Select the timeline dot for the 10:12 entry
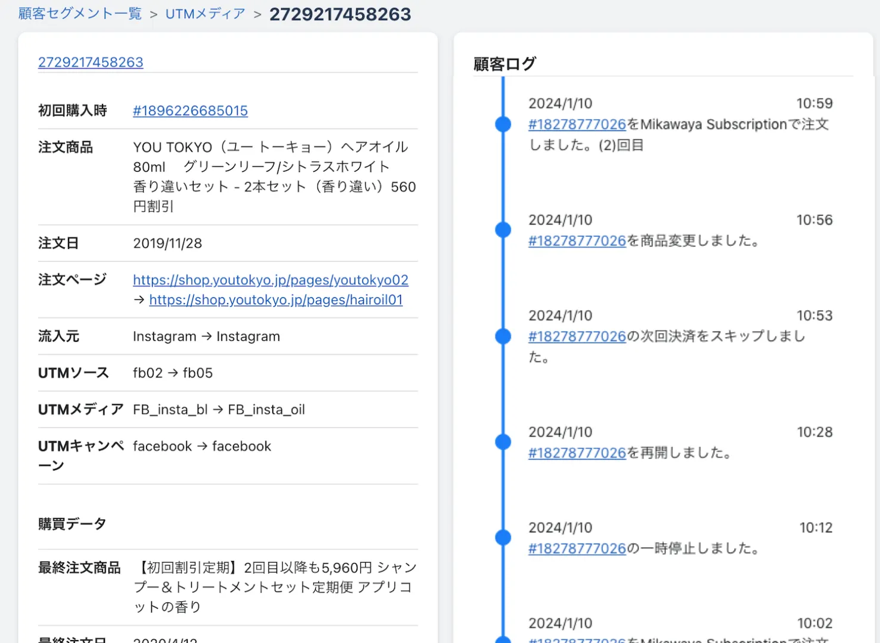 503,538
